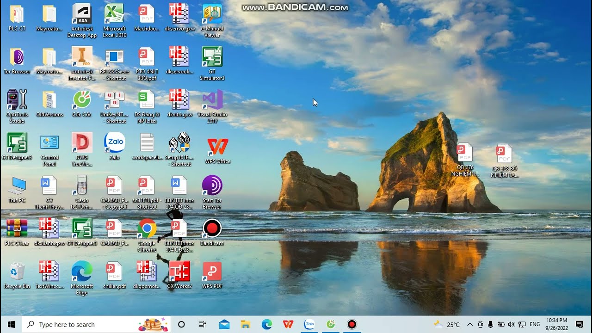
Task: Select the This PC desktop icon
Action: pyautogui.click(x=17, y=189)
